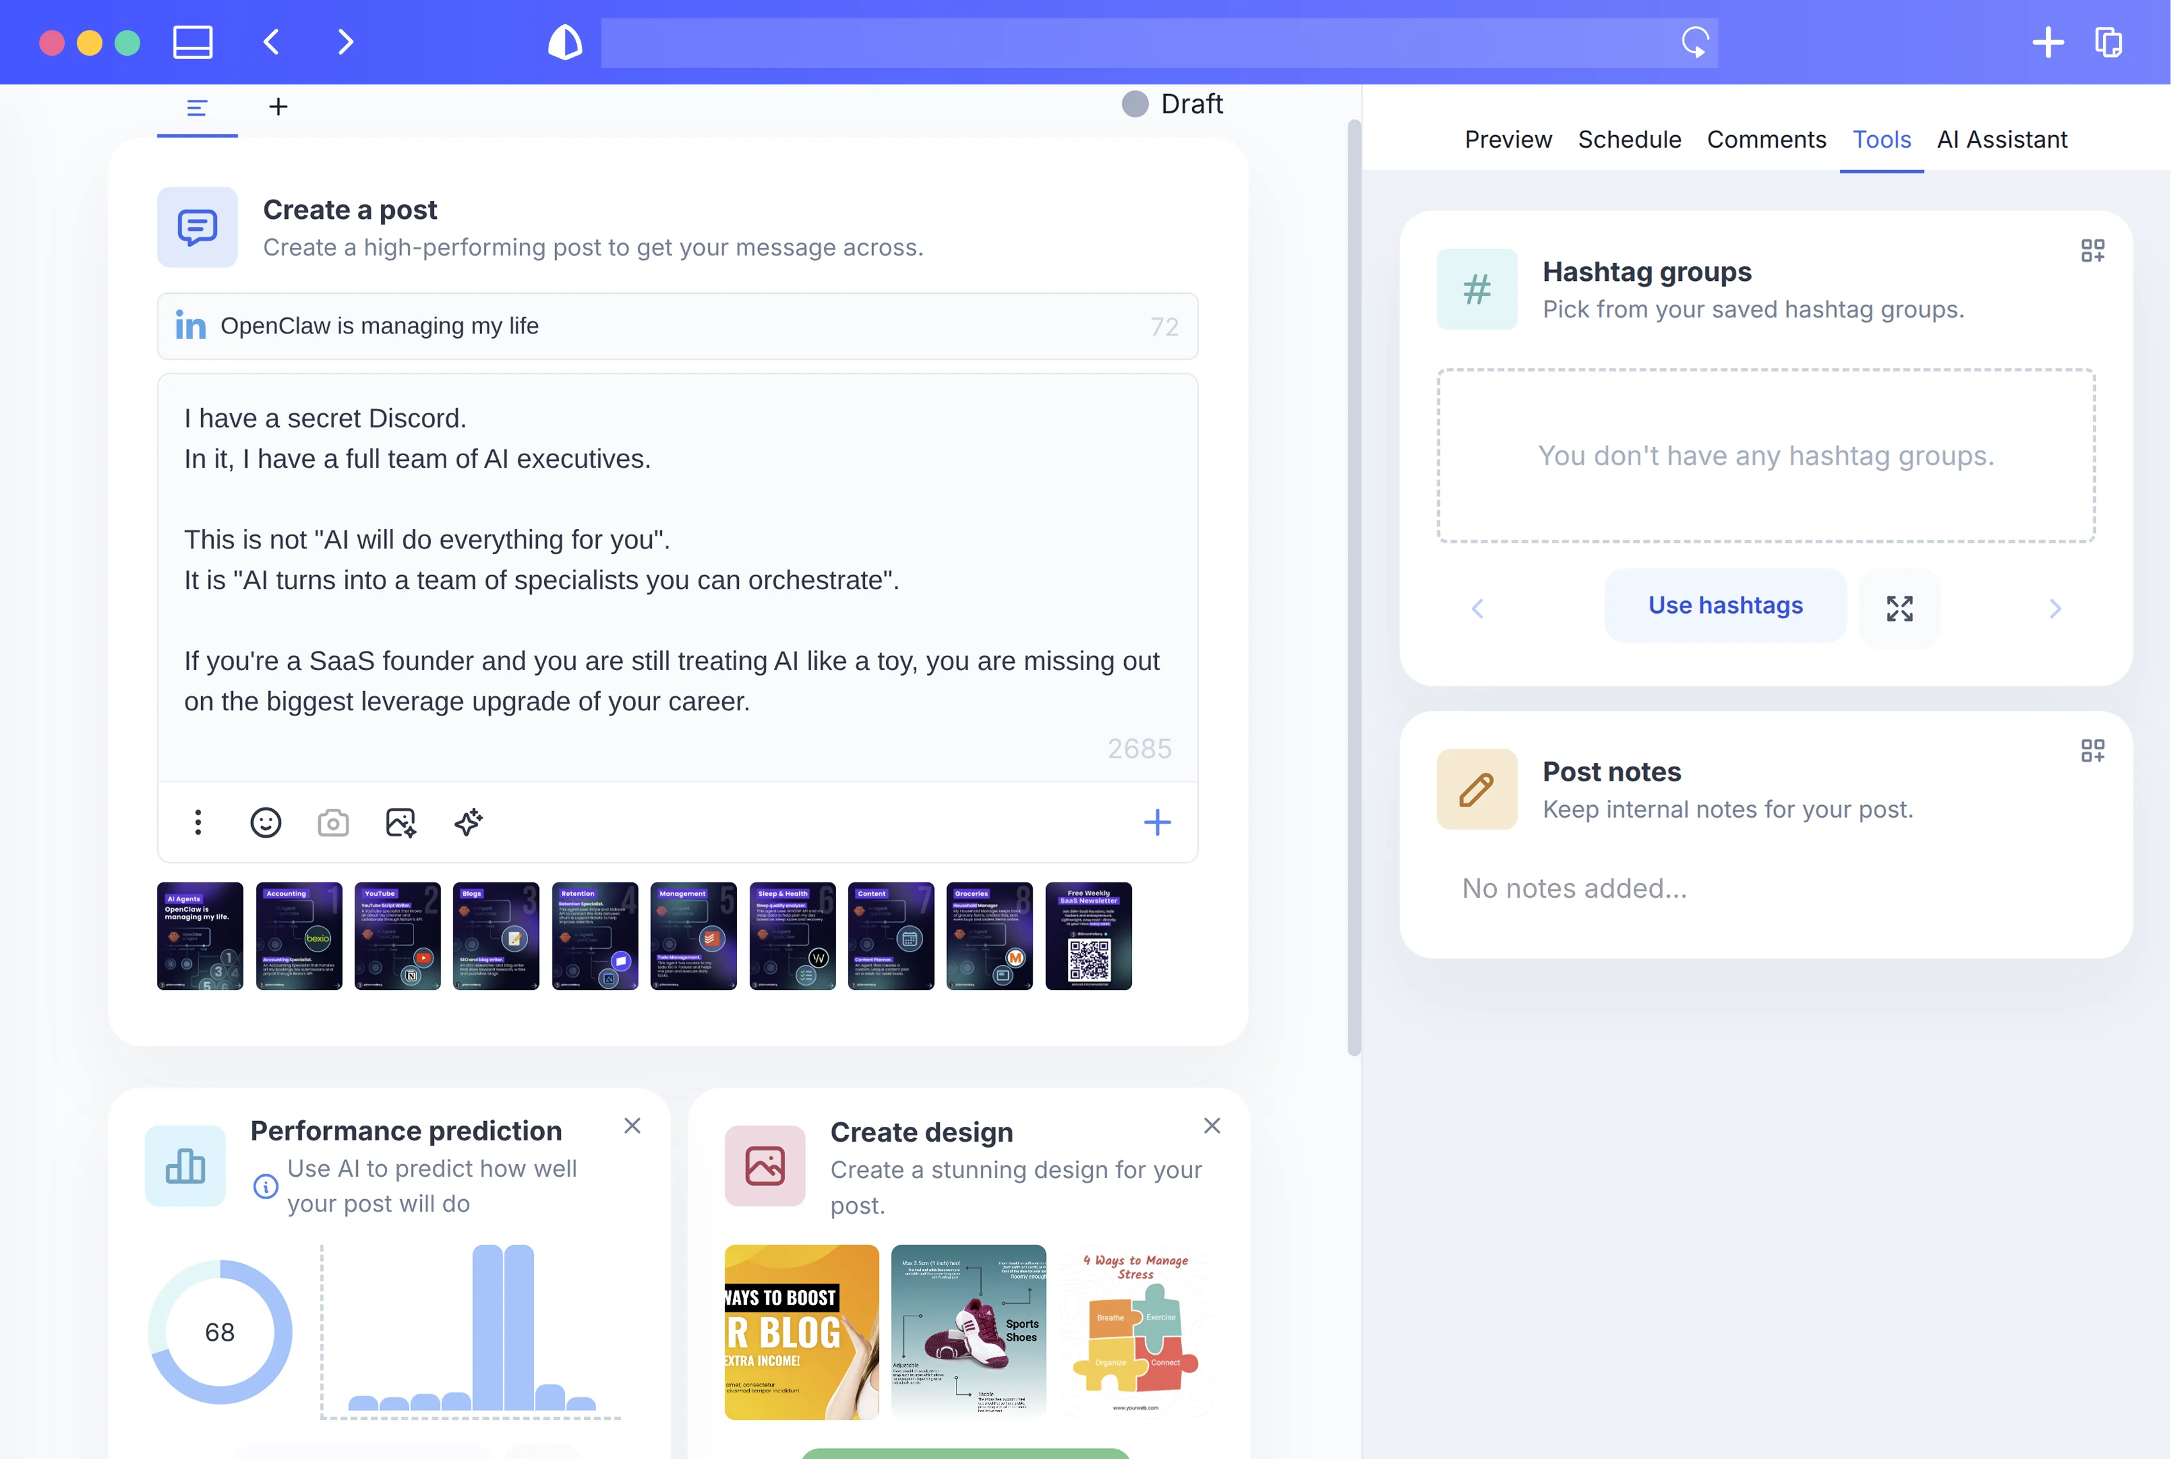
Task: Click the left chevron on Hashtag groups card
Action: 1478,608
